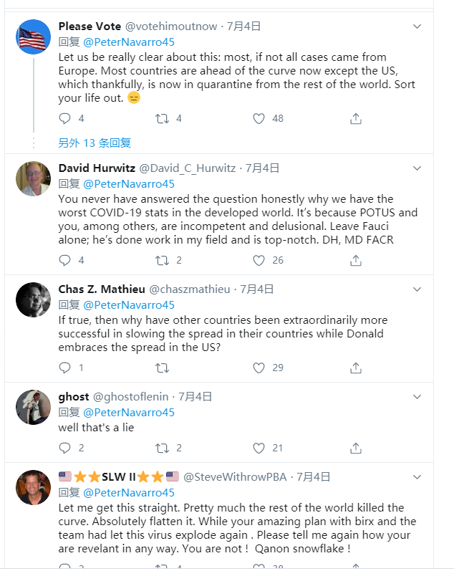This screenshot has height=571, width=454.
Task: Expand options arrow on ghost's tweet
Action: (x=417, y=396)
